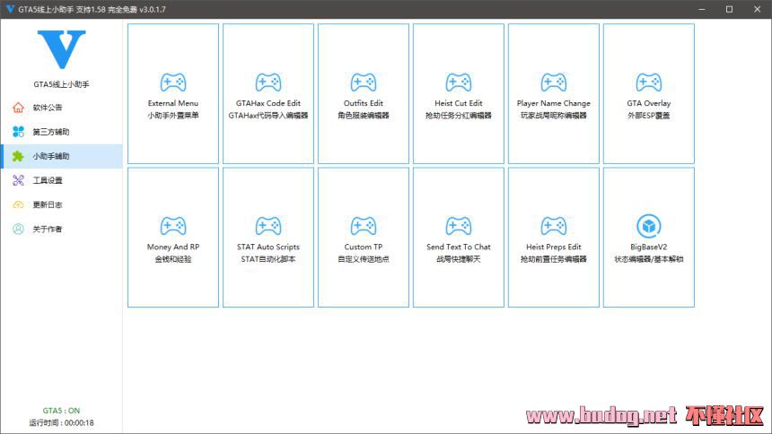Click the Custom TP gamepad icon
Screen dimensions: 772x434
364,226
